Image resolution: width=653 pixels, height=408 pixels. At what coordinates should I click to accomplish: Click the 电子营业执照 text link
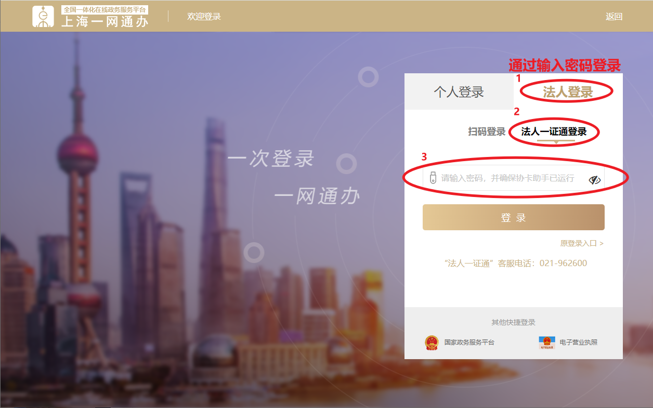578,343
